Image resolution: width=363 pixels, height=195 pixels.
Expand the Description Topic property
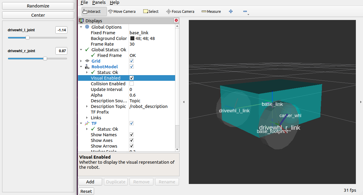87,106
